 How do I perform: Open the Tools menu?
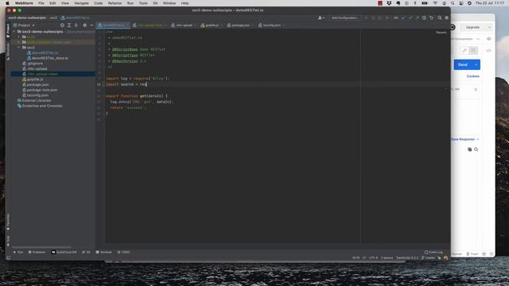(143, 3)
